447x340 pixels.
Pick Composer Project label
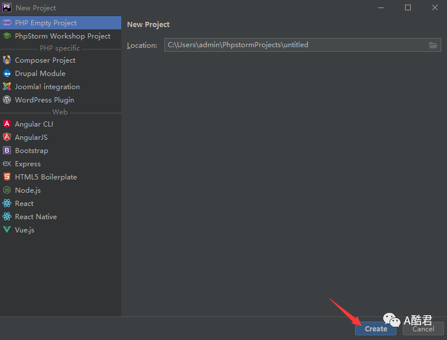(45, 60)
